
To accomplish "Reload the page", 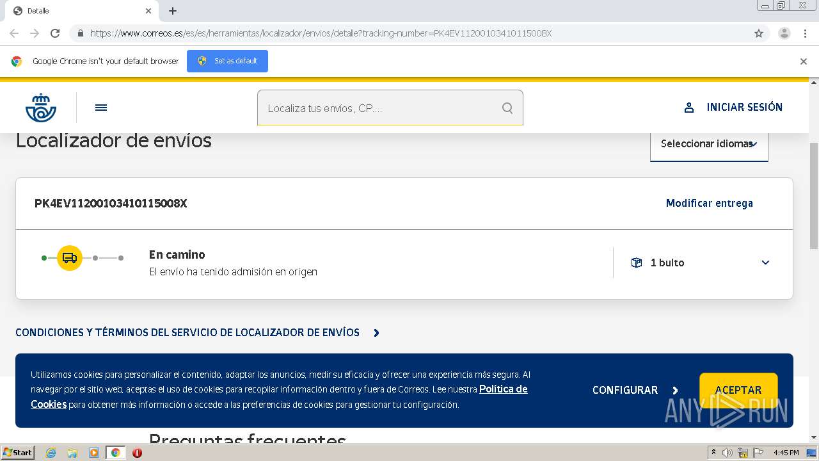I will [55, 33].
